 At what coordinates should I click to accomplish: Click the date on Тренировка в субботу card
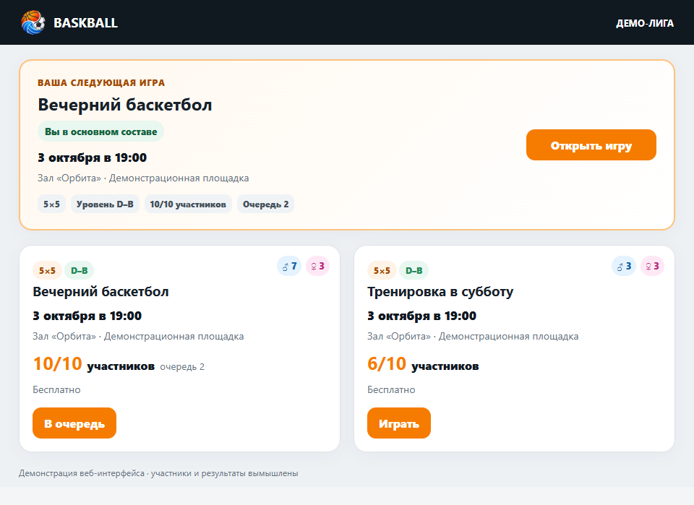pyautogui.click(x=421, y=316)
